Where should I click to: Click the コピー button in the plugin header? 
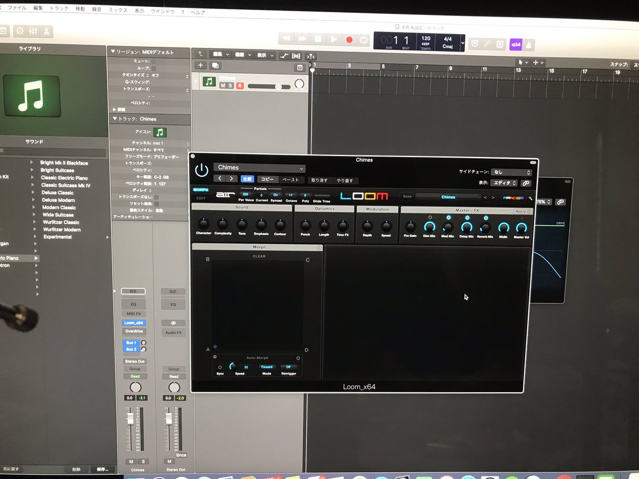point(268,179)
